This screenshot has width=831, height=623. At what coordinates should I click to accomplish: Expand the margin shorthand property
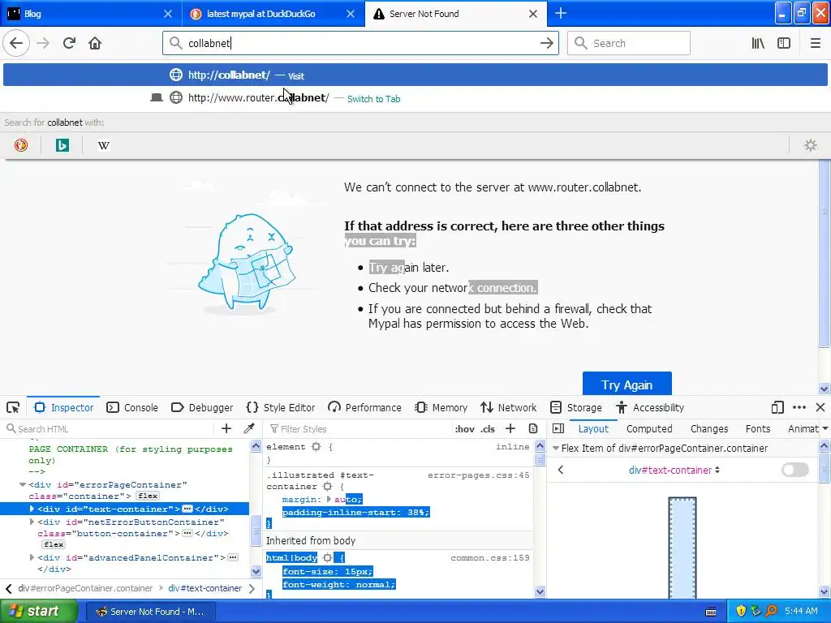[329, 499]
